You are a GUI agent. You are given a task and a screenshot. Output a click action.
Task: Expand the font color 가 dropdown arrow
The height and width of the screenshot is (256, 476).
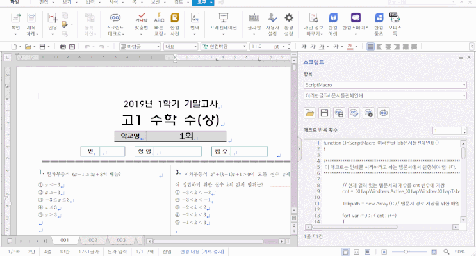[356, 47]
